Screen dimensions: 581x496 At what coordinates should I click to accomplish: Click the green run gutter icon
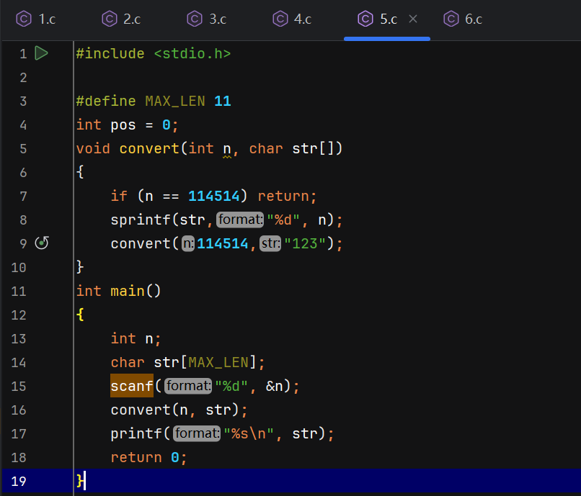point(41,53)
